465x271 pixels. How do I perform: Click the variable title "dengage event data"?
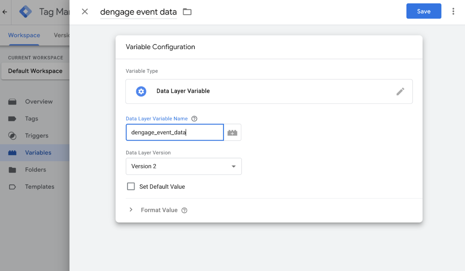pos(138,12)
